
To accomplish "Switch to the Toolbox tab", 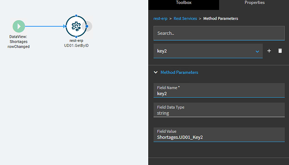I will tap(184, 3).
